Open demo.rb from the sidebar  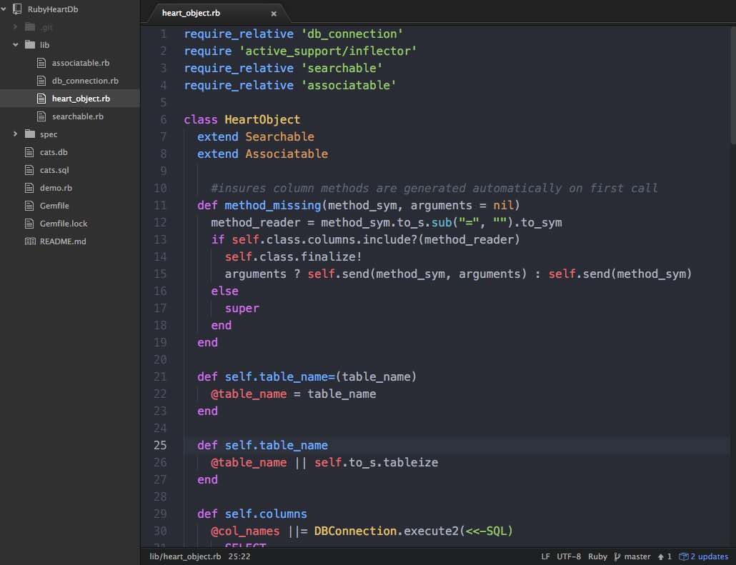click(56, 188)
